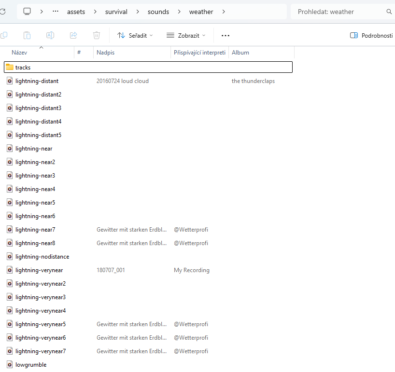Show hidden breadcrumb path via ellipsis
The width and height of the screenshot is (395, 372).
(56, 12)
